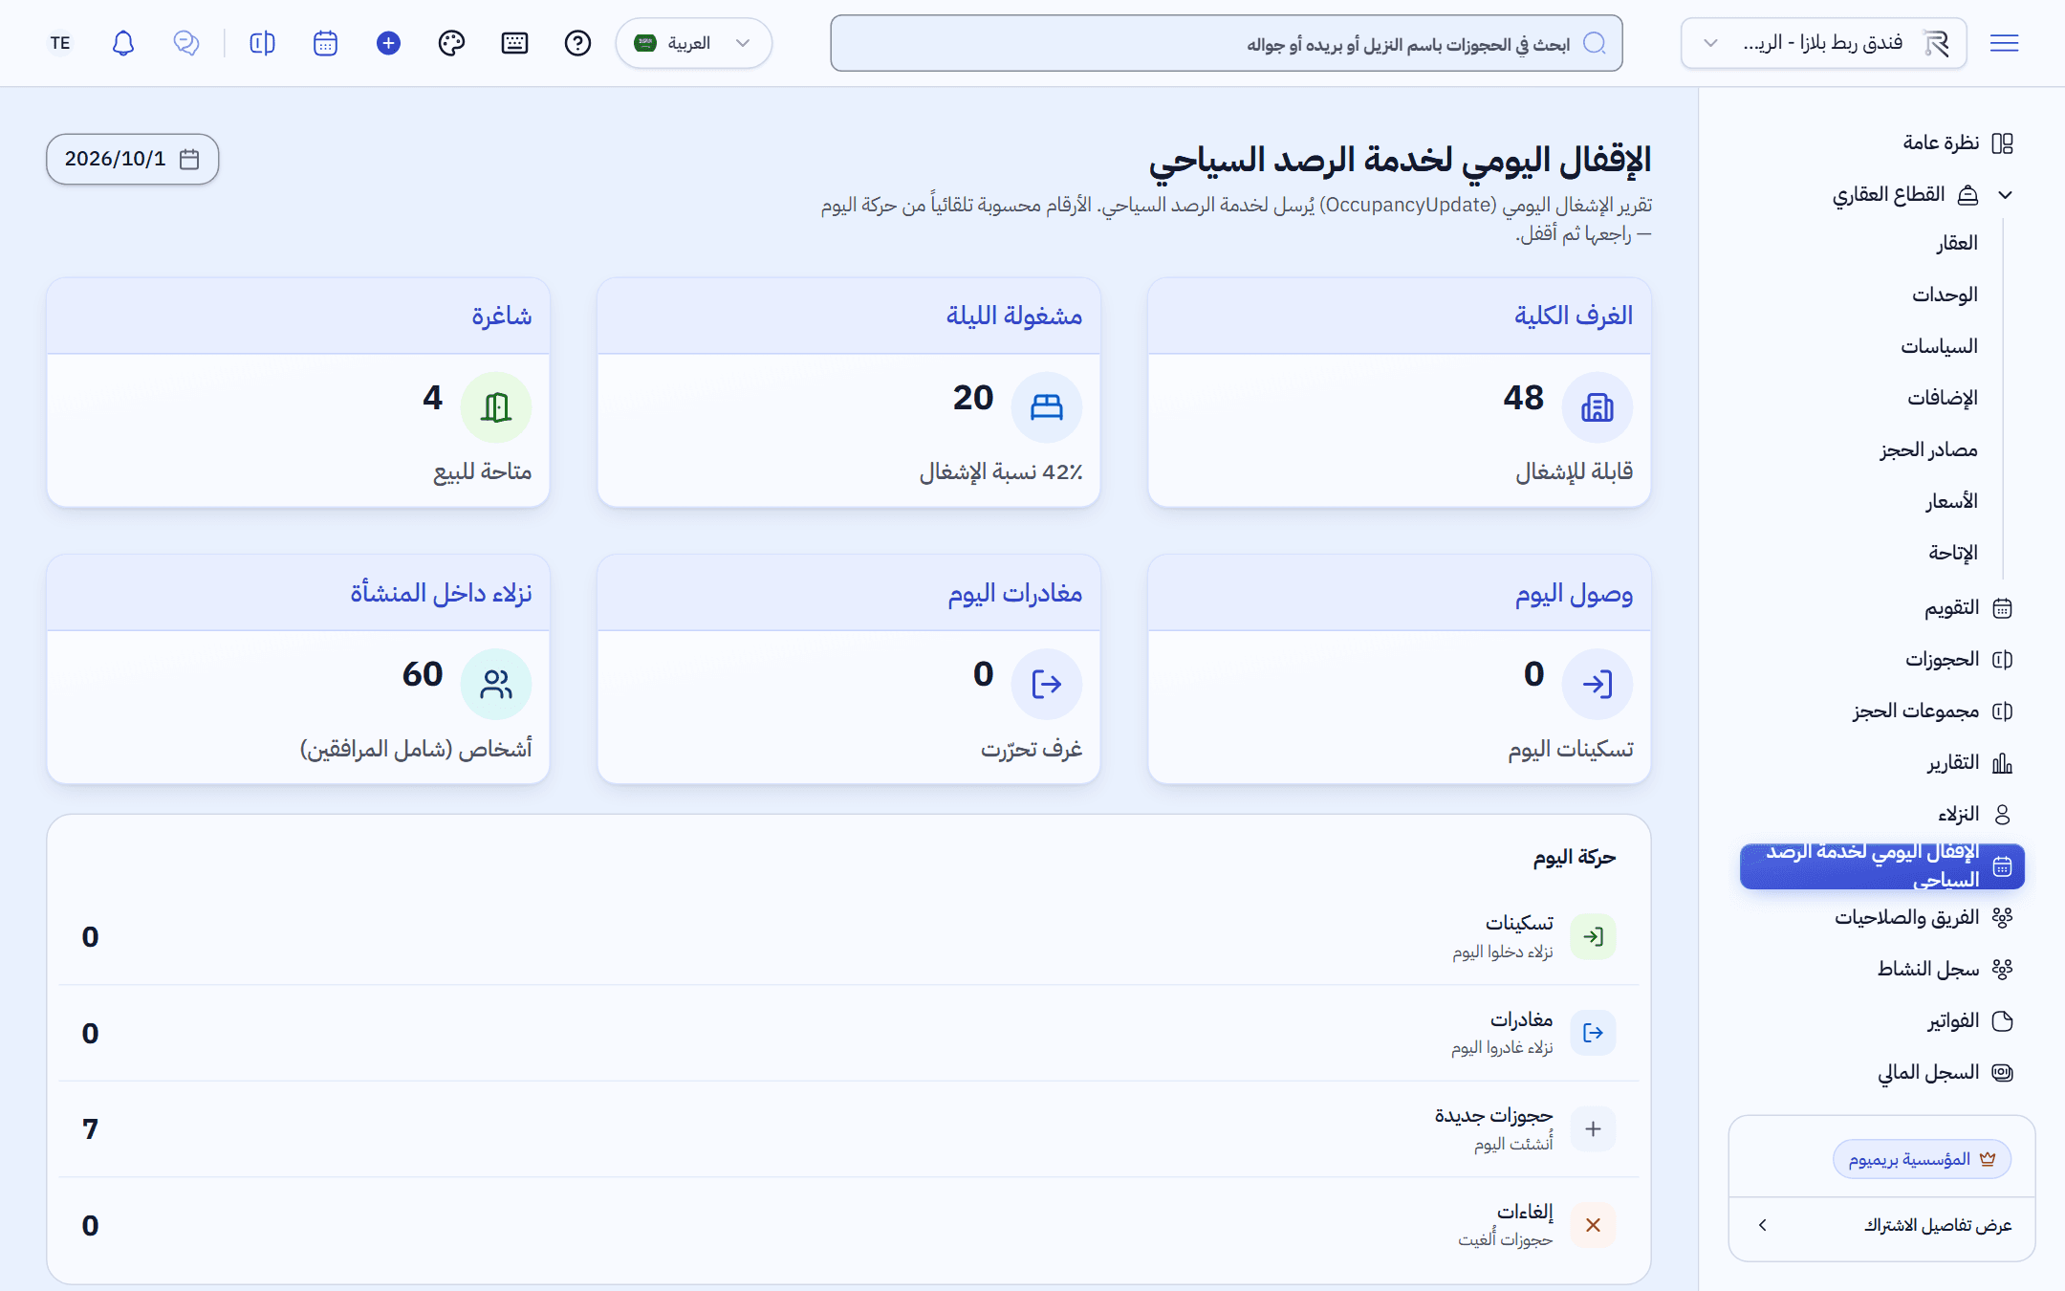Image resolution: width=2065 pixels, height=1291 pixels.
Task: Click the الغرف الكلية card heading
Action: point(1574,316)
